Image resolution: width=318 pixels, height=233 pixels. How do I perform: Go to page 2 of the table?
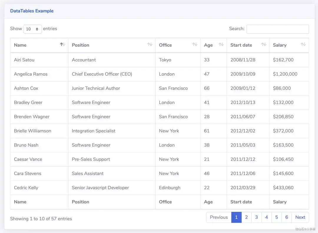point(246,217)
